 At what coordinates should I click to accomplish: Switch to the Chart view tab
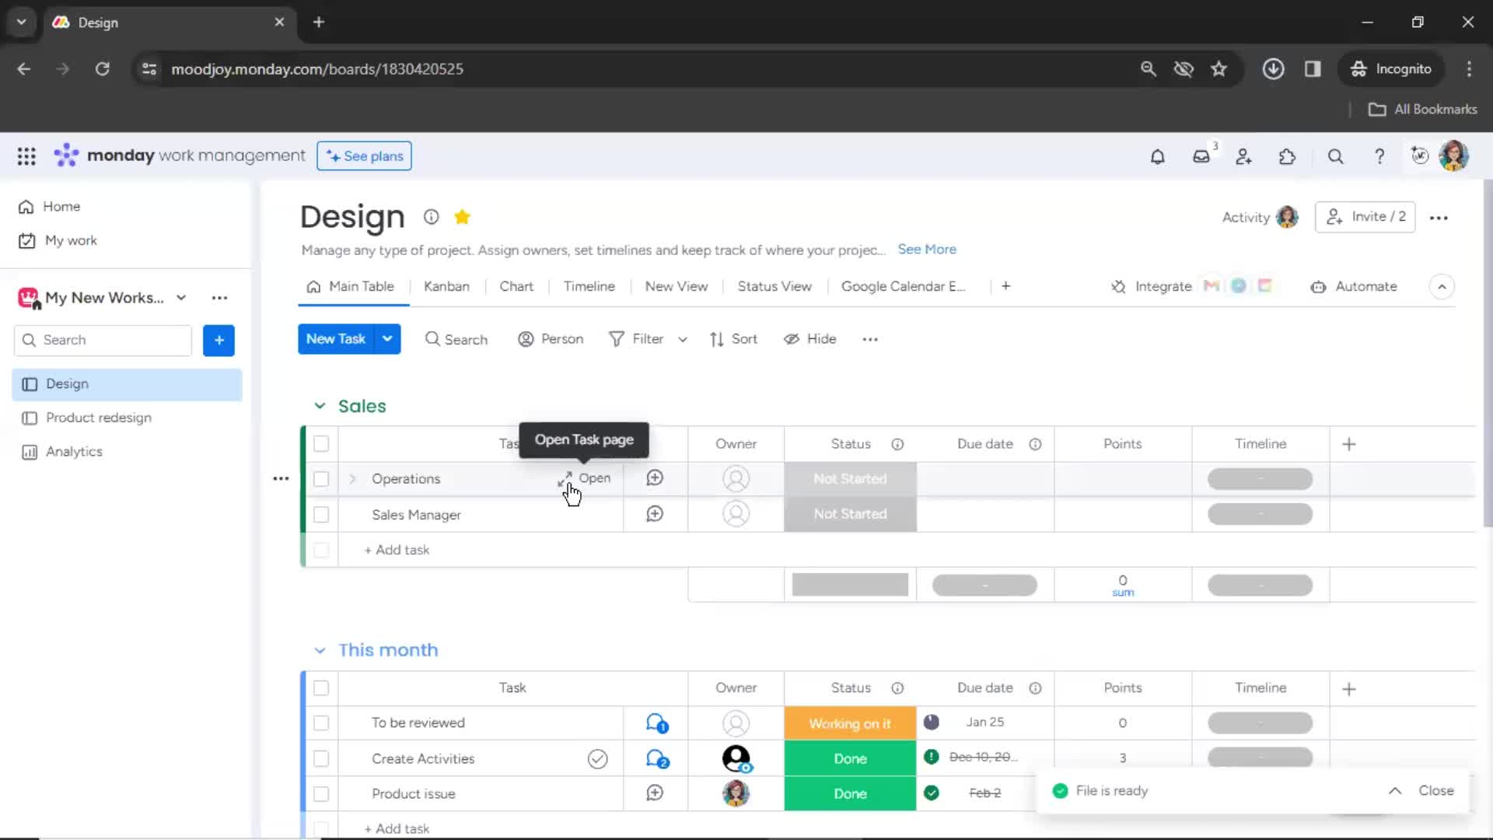[x=516, y=286]
